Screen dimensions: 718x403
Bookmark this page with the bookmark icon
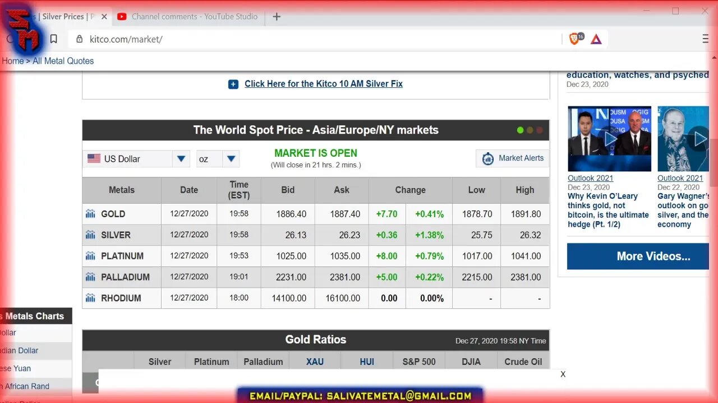(x=53, y=39)
